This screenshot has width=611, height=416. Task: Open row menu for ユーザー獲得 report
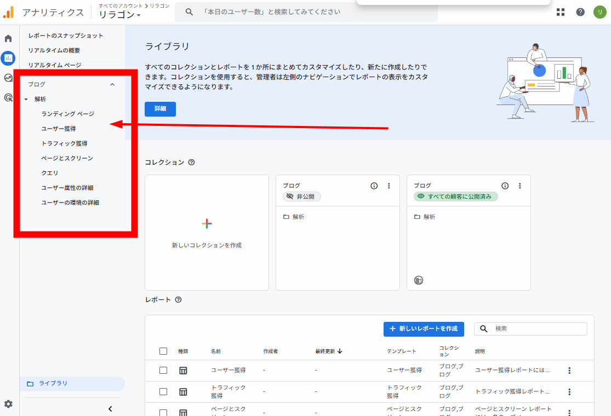(569, 371)
